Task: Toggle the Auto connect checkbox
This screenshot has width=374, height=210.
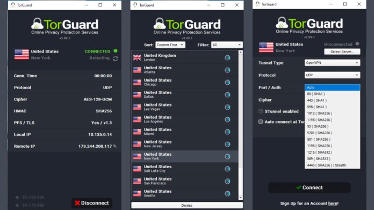Action: [261, 122]
